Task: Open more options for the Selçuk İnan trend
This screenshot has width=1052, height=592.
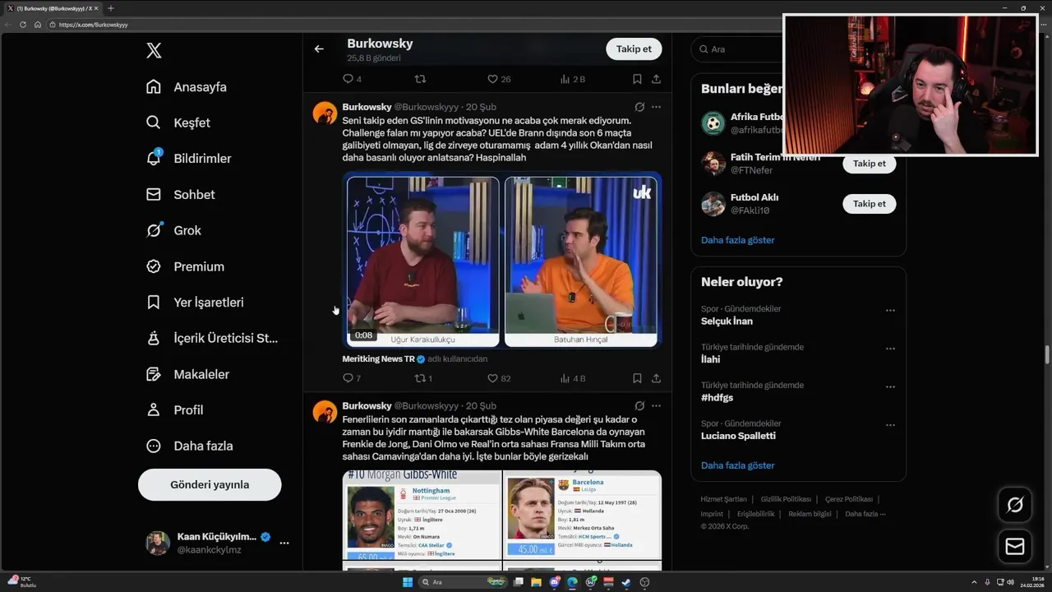Action: coord(890,311)
